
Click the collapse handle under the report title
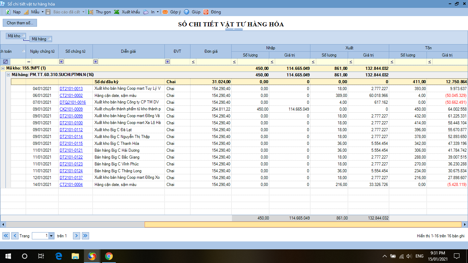pos(234,29)
